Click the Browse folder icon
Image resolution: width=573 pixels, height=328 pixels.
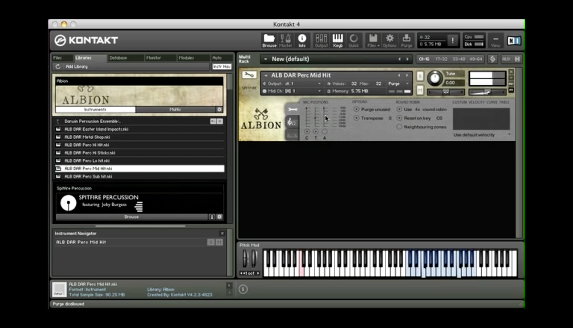pyautogui.click(x=269, y=39)
